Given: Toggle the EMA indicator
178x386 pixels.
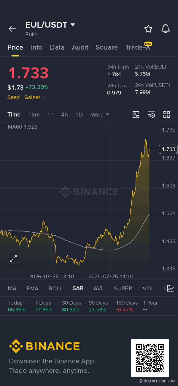Looking at the screenshot, I should [32, 288].
